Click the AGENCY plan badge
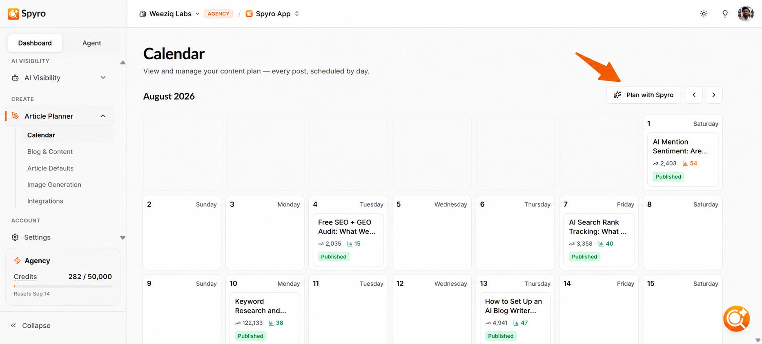This screenshot has height=344, width=762. click(218, 14)
